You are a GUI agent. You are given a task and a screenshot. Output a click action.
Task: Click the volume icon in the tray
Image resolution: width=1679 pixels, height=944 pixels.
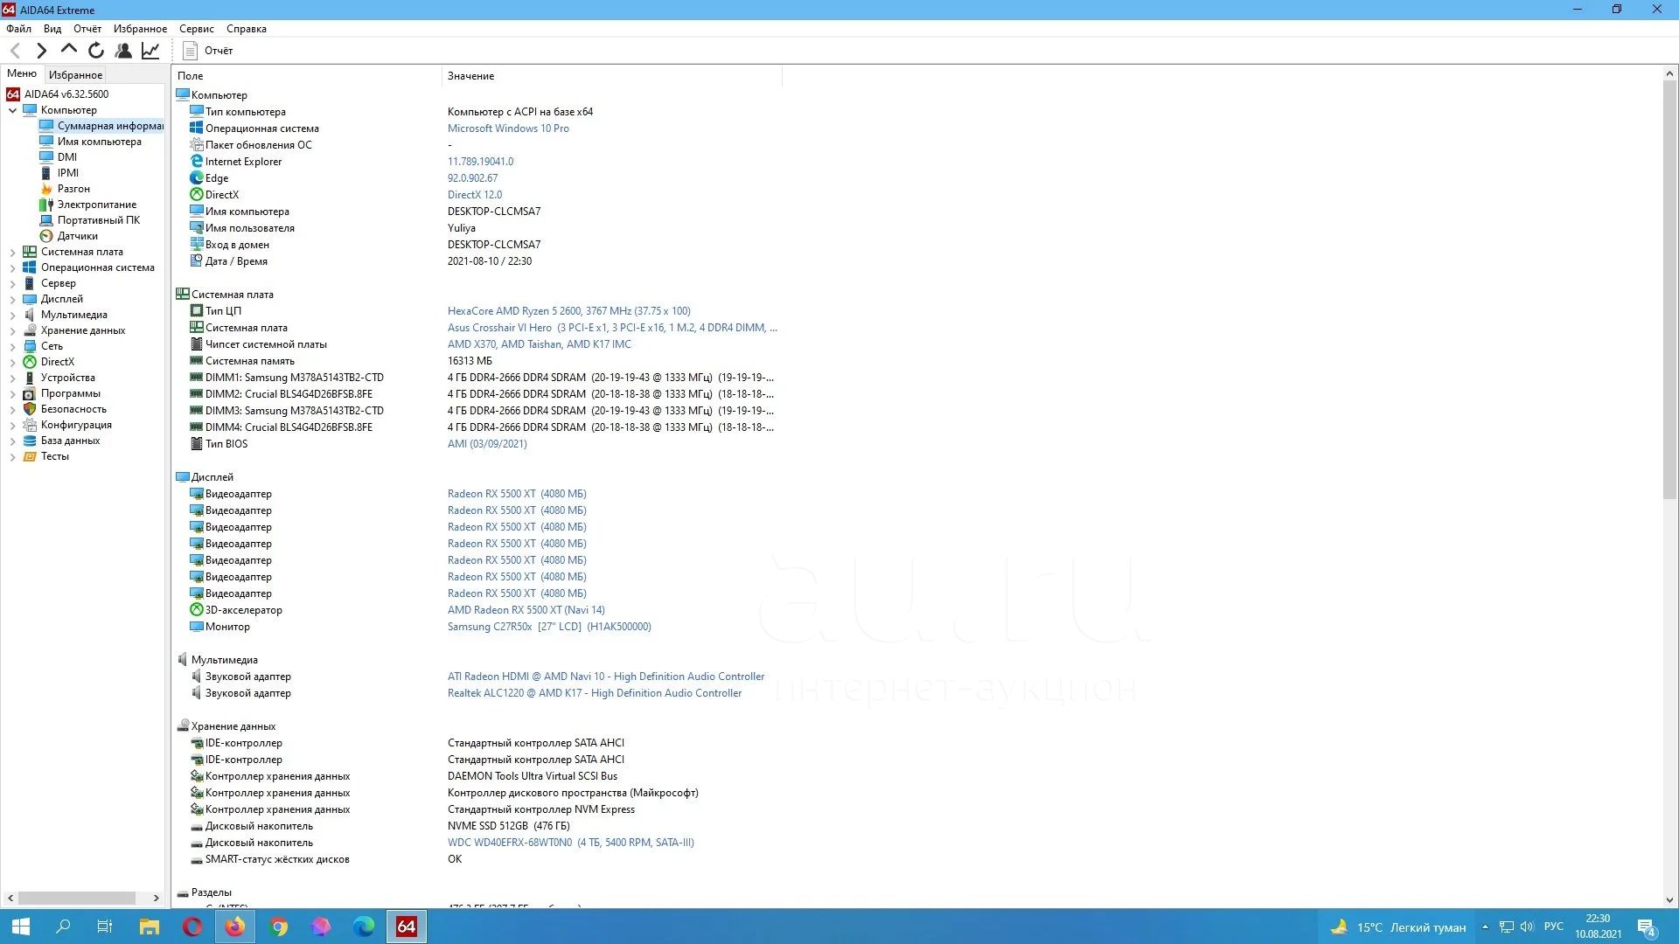tap(1527, 927)
